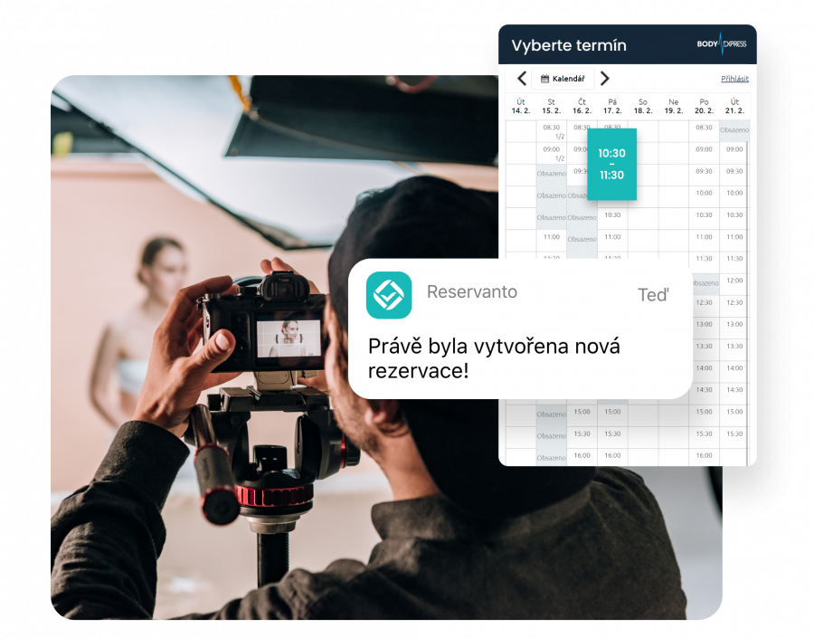Select the highlighted 10:30–11:30 time slot

(x=612, y=164)
